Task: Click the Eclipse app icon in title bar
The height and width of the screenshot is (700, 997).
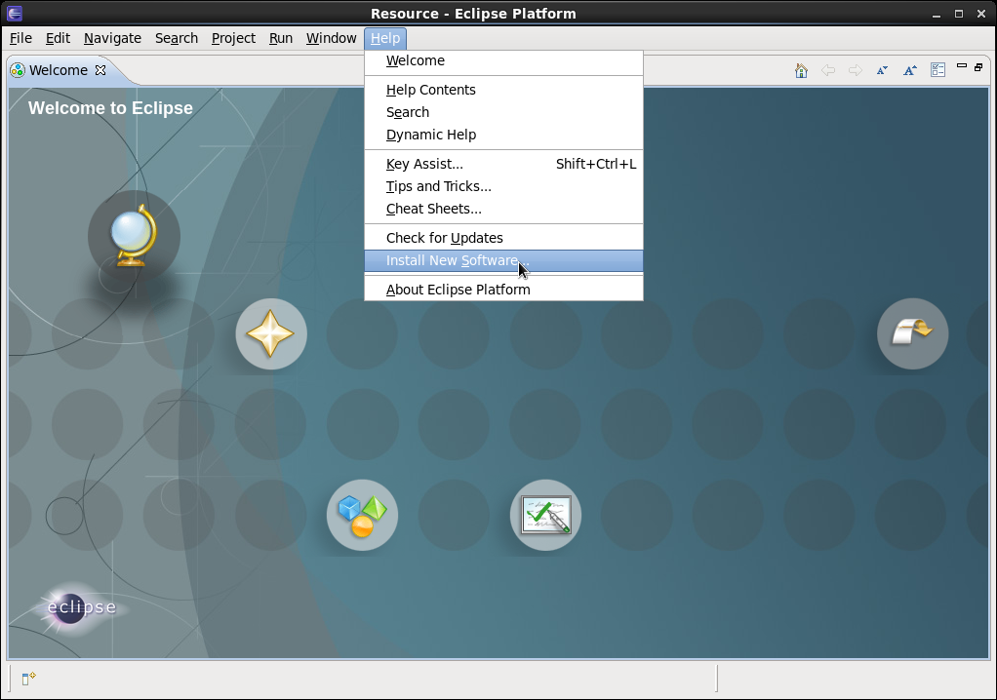Action: coord(15,14)
